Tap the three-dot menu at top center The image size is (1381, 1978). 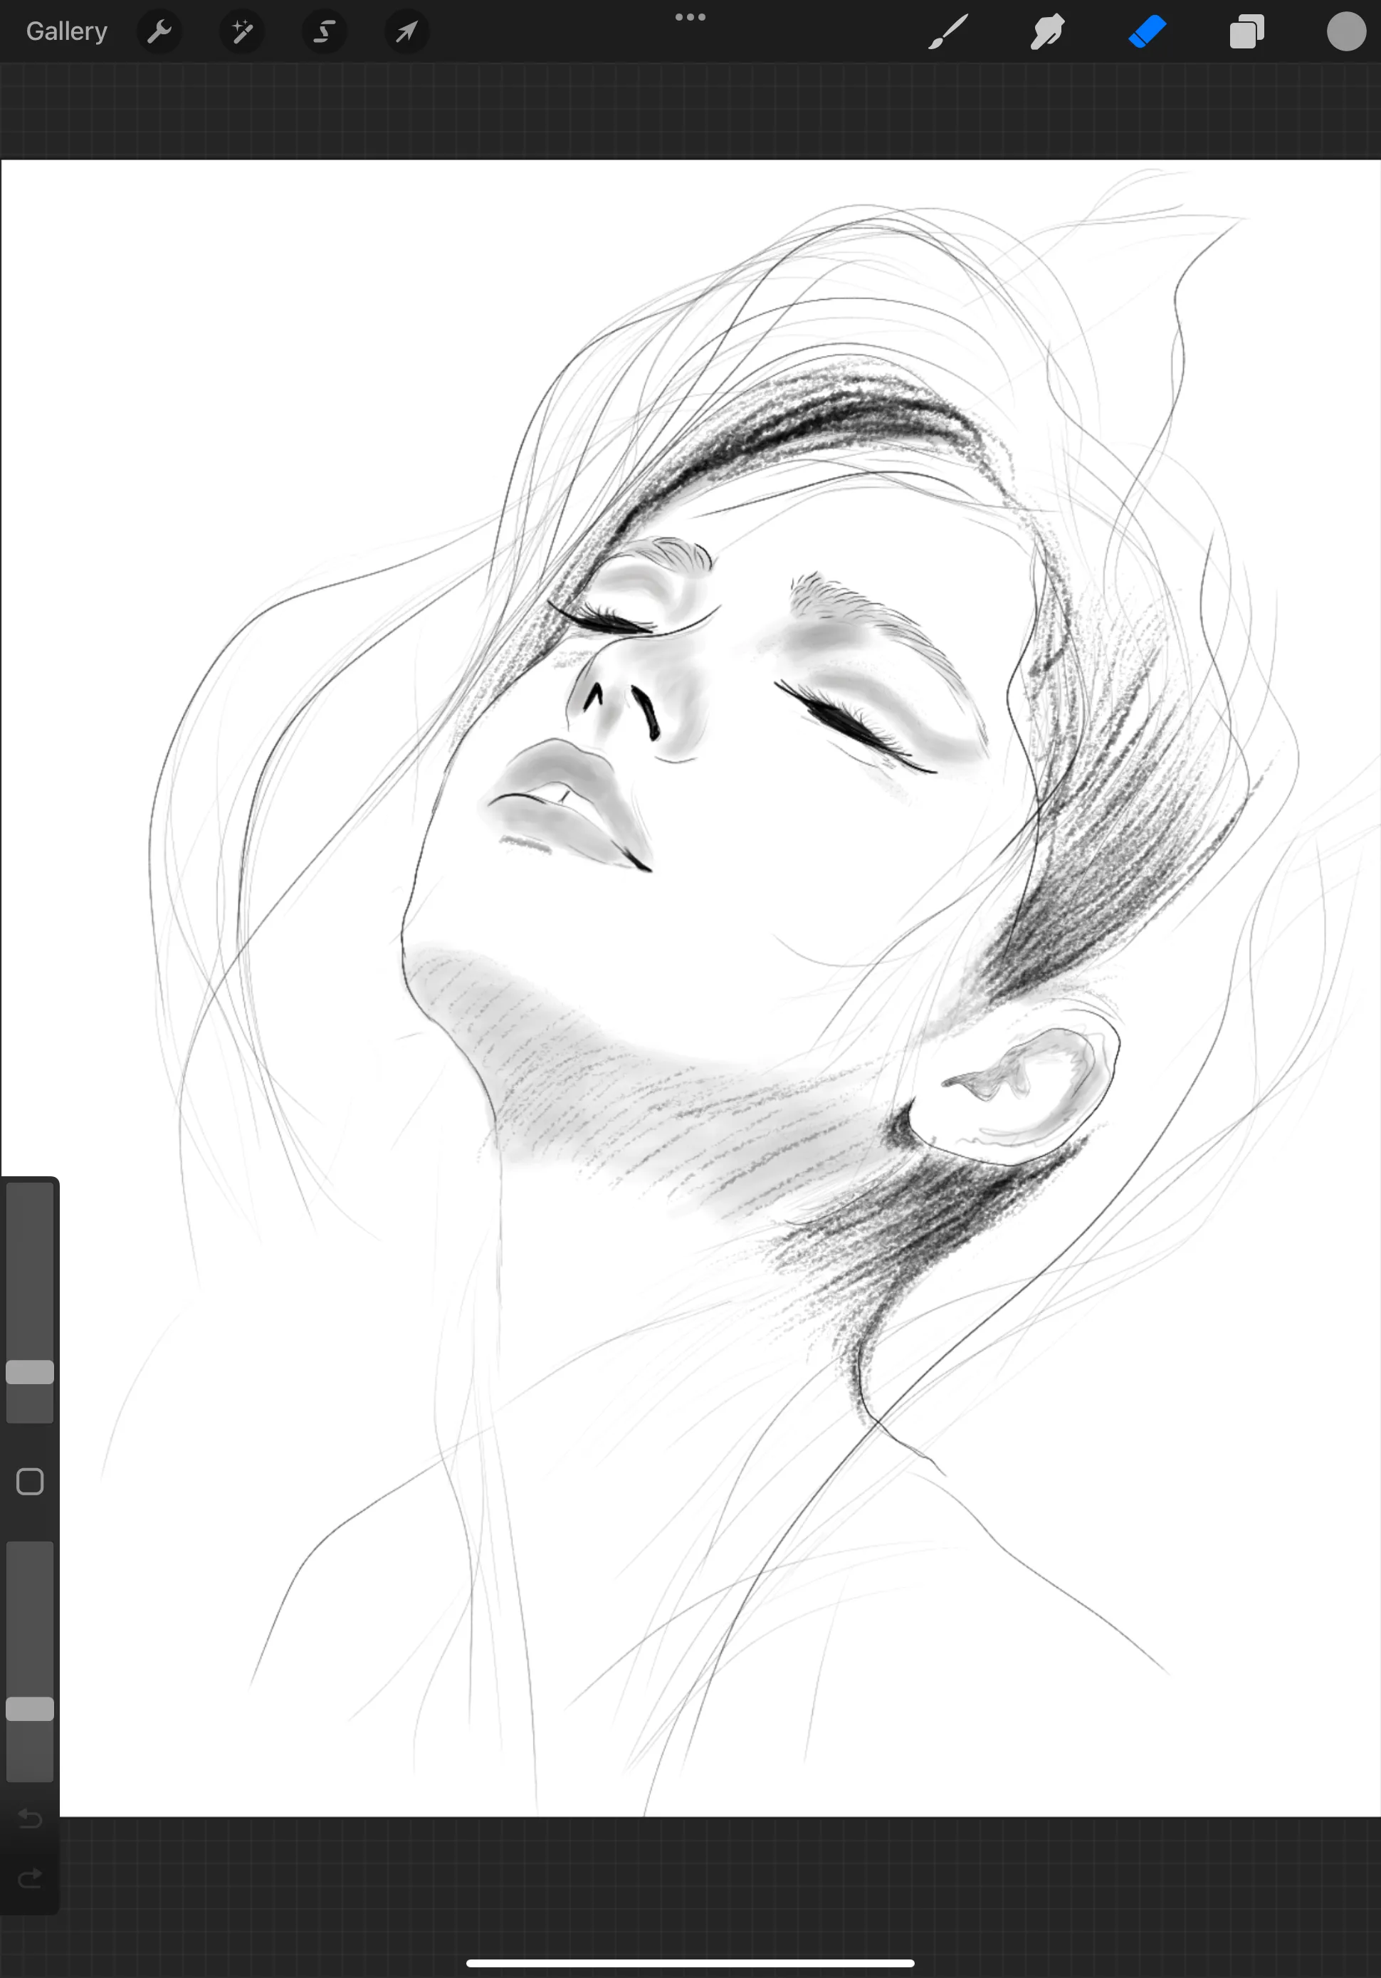pyautogui.click(x=690, y=16)
